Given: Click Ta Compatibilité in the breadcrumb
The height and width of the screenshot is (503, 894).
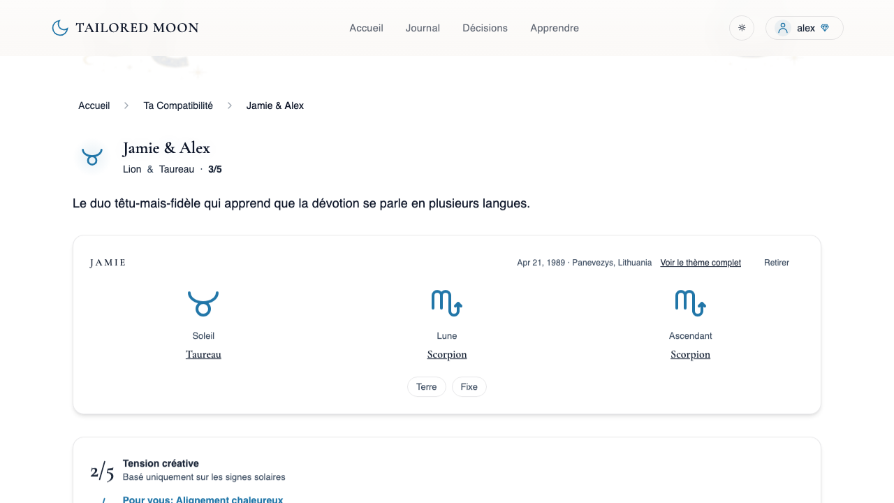Looking at the screenshot, I should pyautogui.click(x=178, y=105).
